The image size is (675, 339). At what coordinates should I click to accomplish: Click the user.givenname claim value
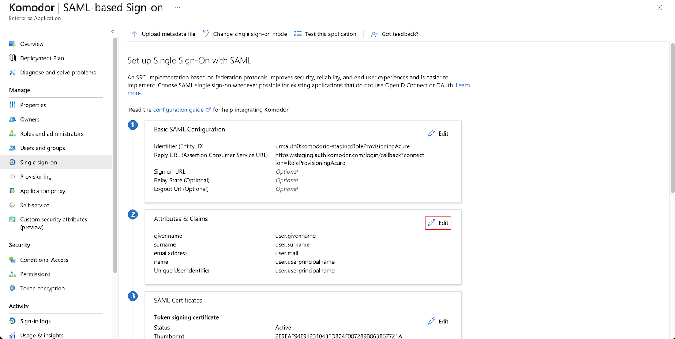click(295, 236)
